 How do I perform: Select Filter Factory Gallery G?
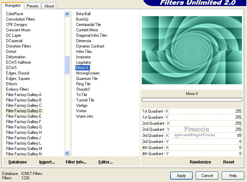pyautogui.click(x=24, y=127)
